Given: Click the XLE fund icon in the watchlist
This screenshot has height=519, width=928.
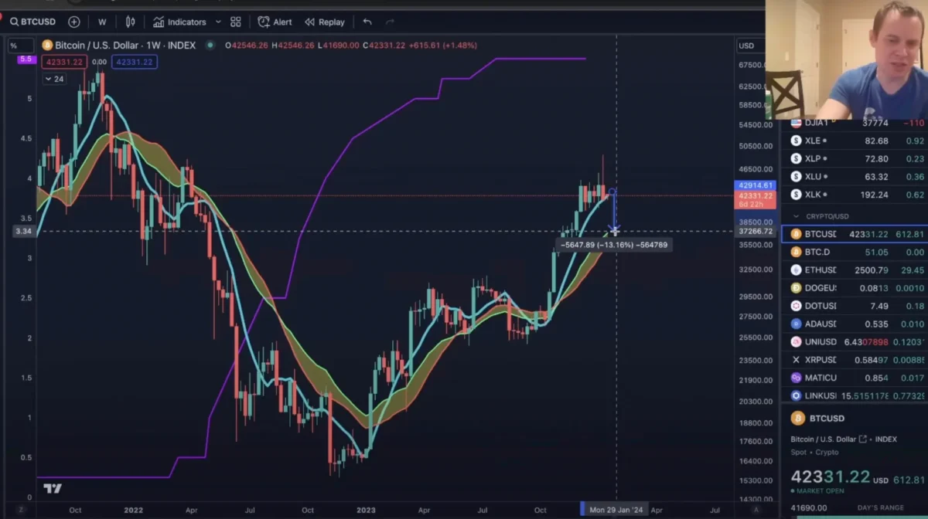Looking at the screenshot, I should pos(796,141).
